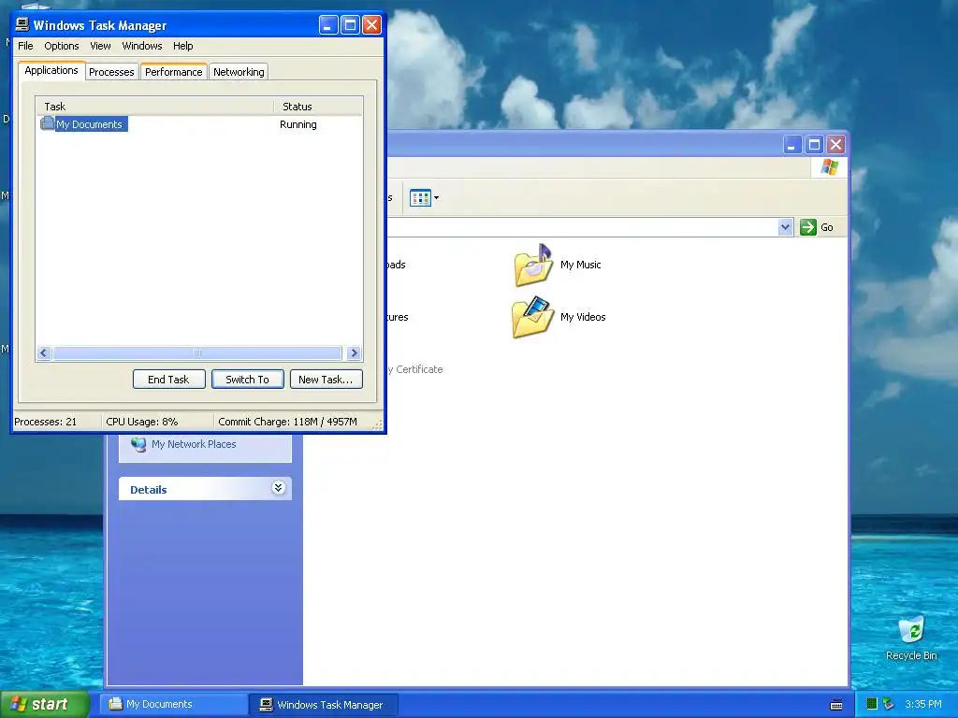Click the Status column header
This screenshot has width=958, height=718.
pyautogui.click(x=318, y=107)
